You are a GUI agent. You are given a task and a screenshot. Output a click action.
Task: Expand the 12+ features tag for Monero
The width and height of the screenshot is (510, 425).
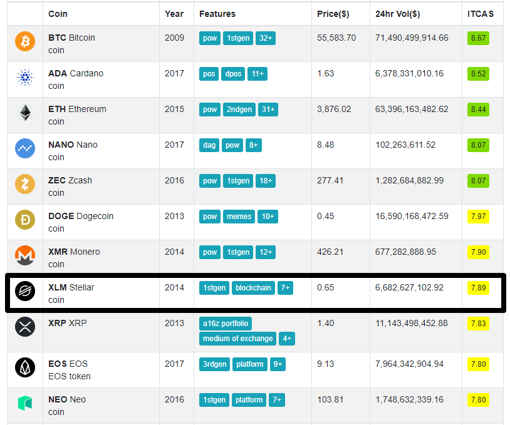[x=266, y=252]
